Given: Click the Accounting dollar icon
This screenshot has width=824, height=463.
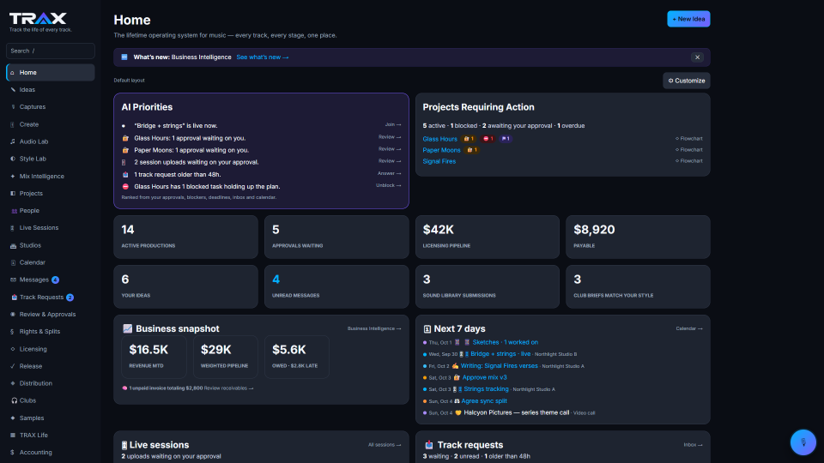Looking at the screenshot, I should (x=13, y=453).
